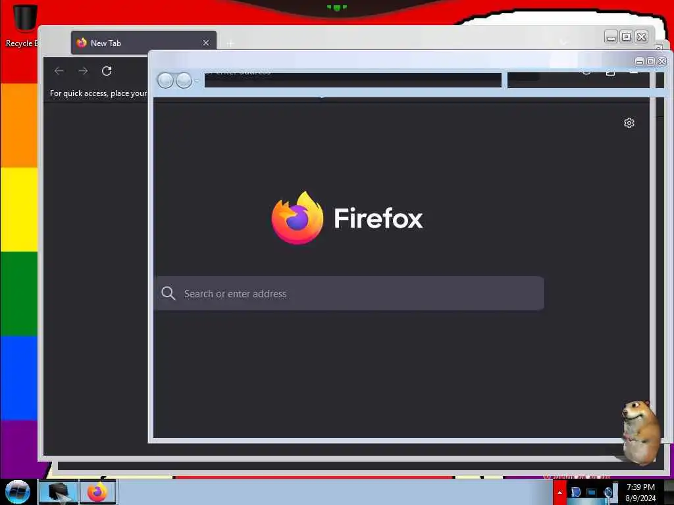
Task: Click the front window's round forward button
Action: point(184,80)
